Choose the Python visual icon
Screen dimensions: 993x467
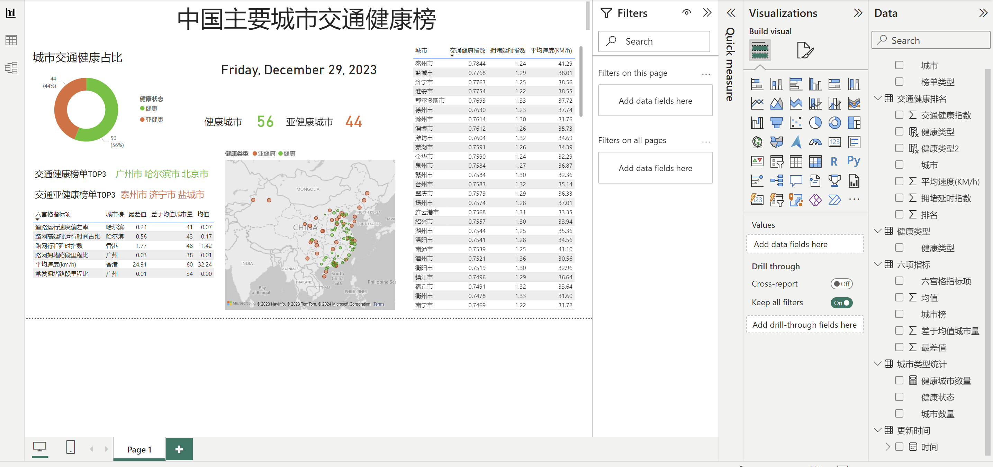[x=854, y=161]
